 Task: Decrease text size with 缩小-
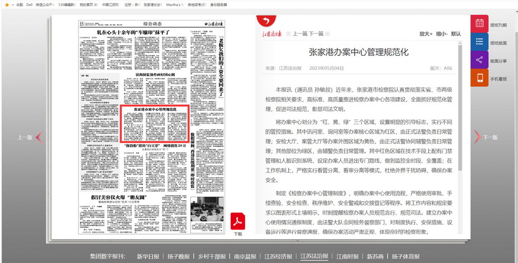coord(441,34)
